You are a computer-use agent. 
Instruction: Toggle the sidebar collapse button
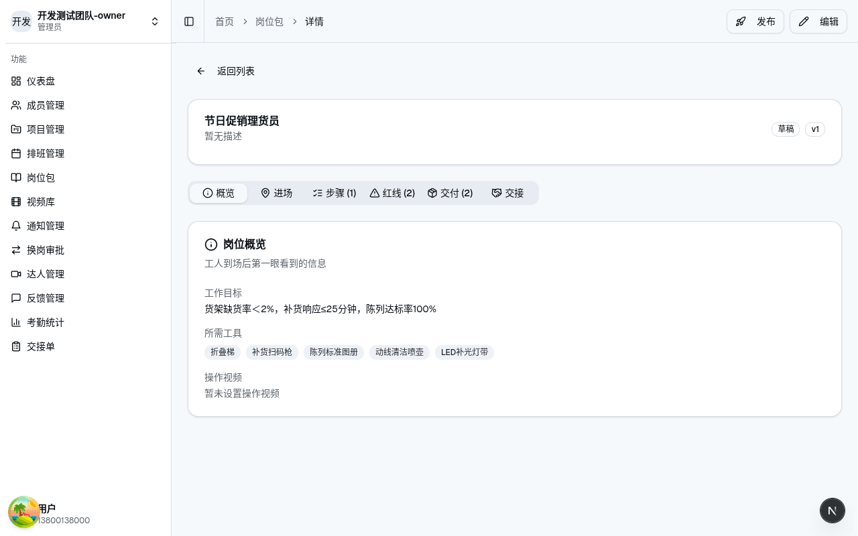point(189,21)
